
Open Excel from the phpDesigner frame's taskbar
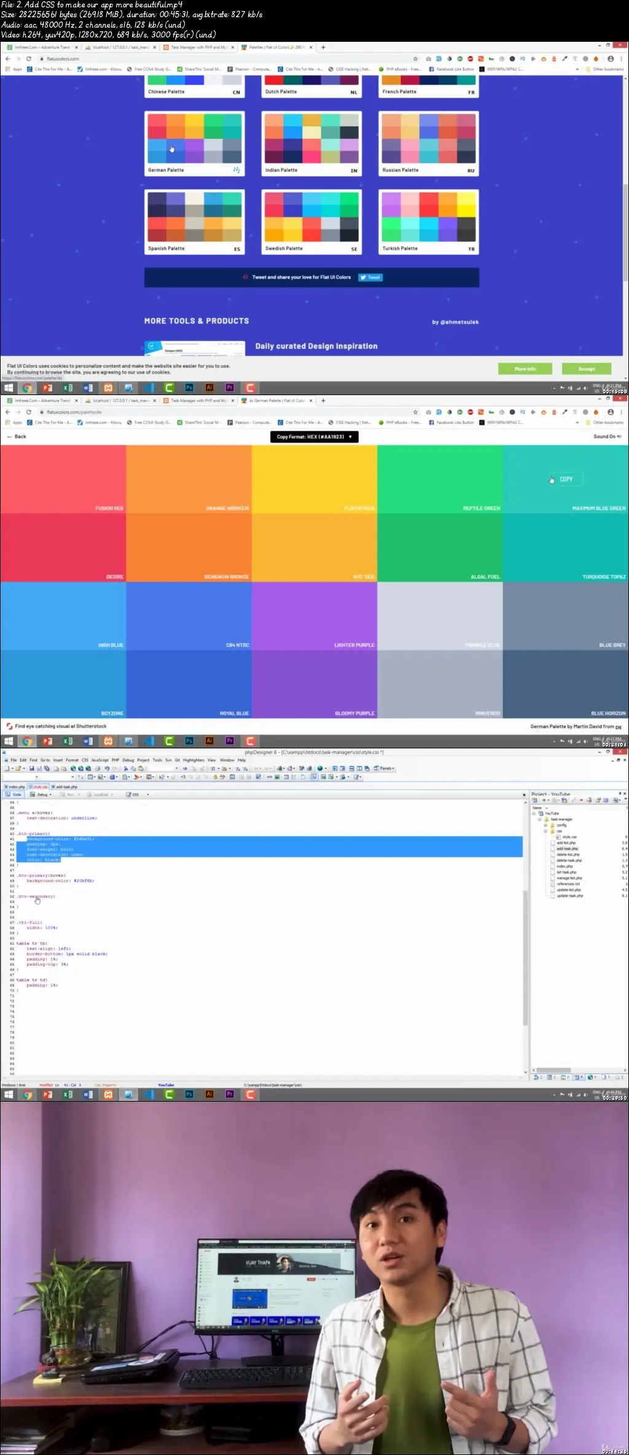coord(68,1094)
